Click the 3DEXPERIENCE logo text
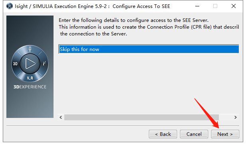The width and height of the screenshot is (246, 145). (30, 87)
